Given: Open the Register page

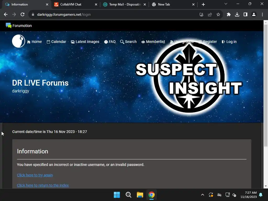Looking at the screenshot, I should coord(208,42).
